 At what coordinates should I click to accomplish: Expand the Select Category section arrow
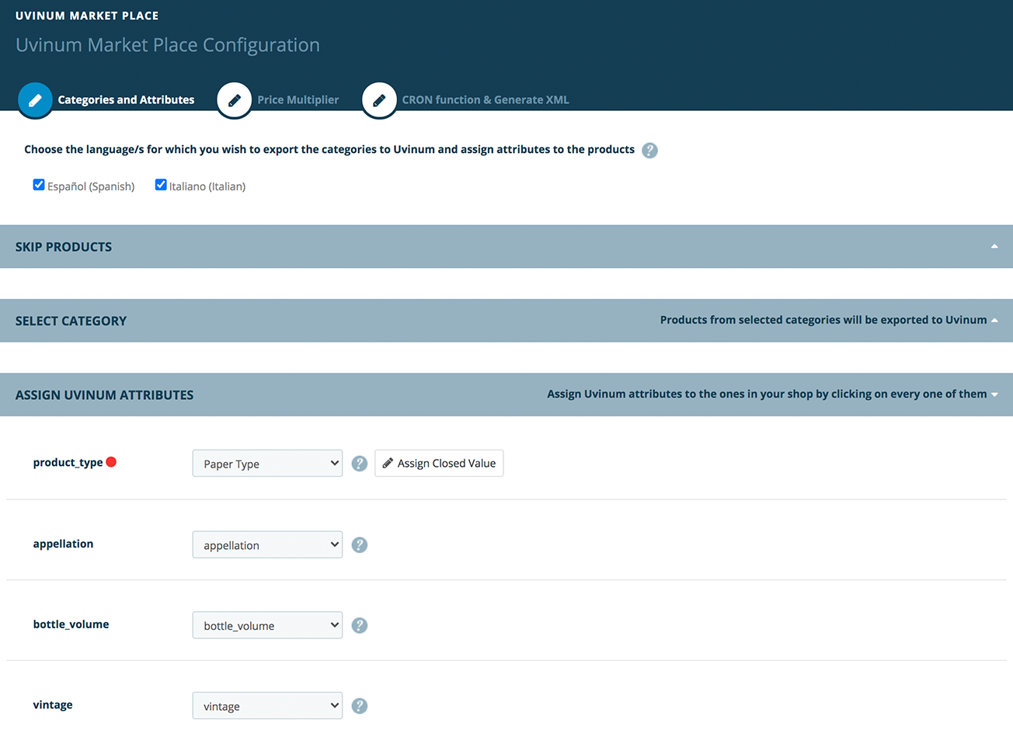tap(994, 320)
